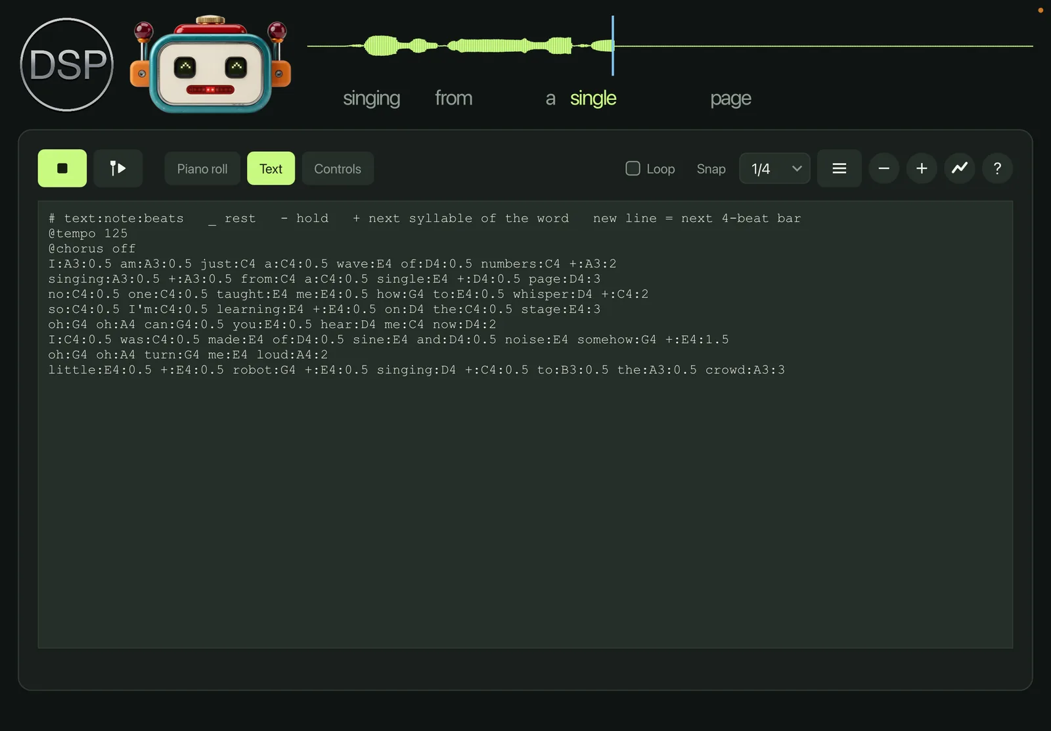Click the Snap label beside the dropdown

point(711,169)
